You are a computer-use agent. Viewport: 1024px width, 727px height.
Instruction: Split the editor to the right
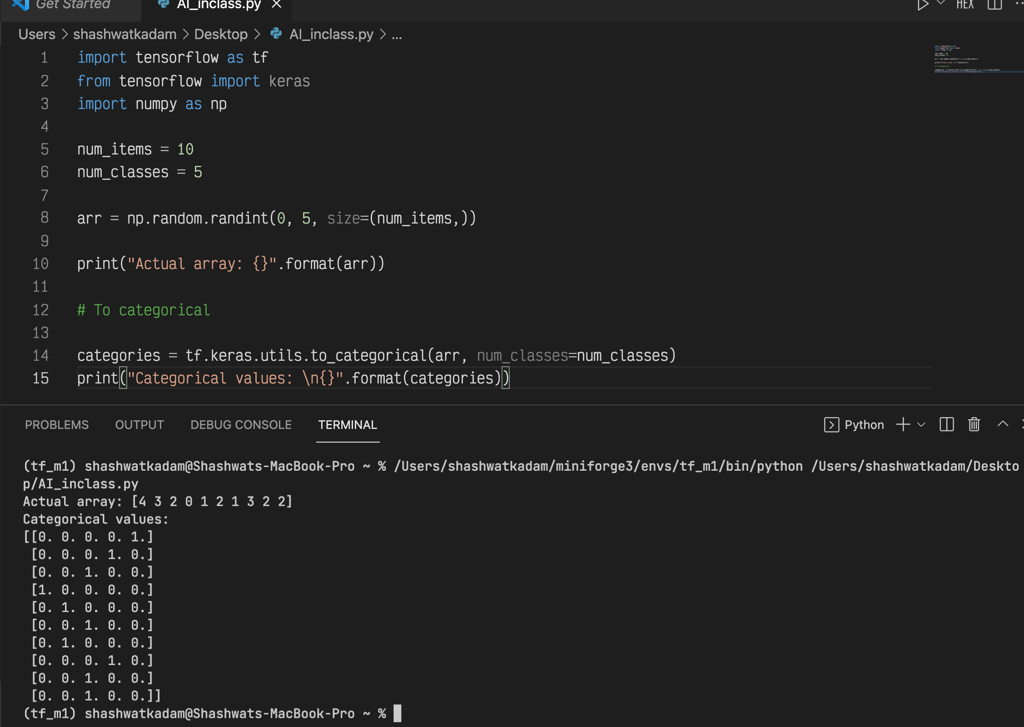pyautogui.click(x=994, y=5)
